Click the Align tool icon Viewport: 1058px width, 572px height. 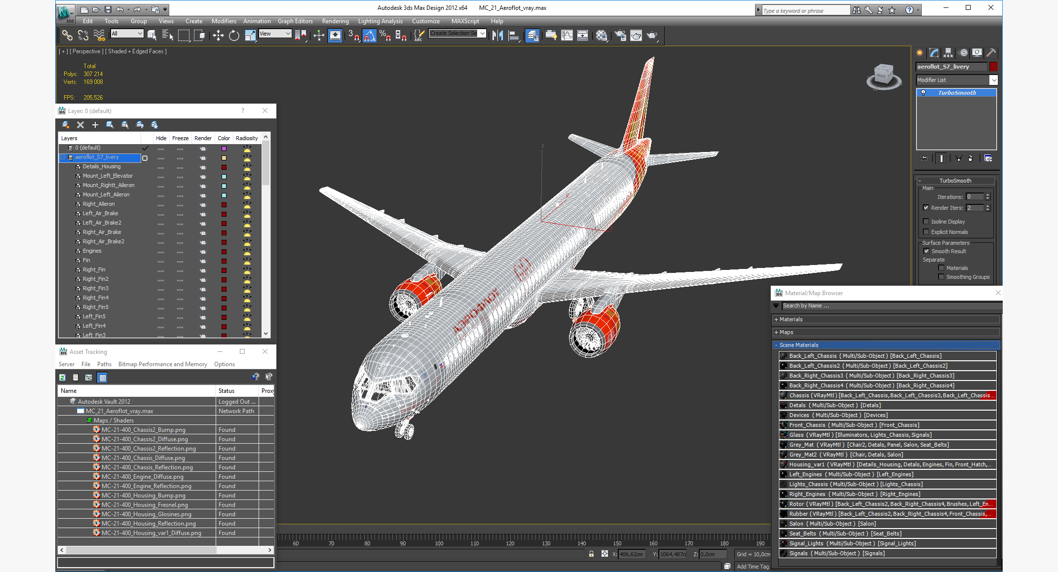514,35
